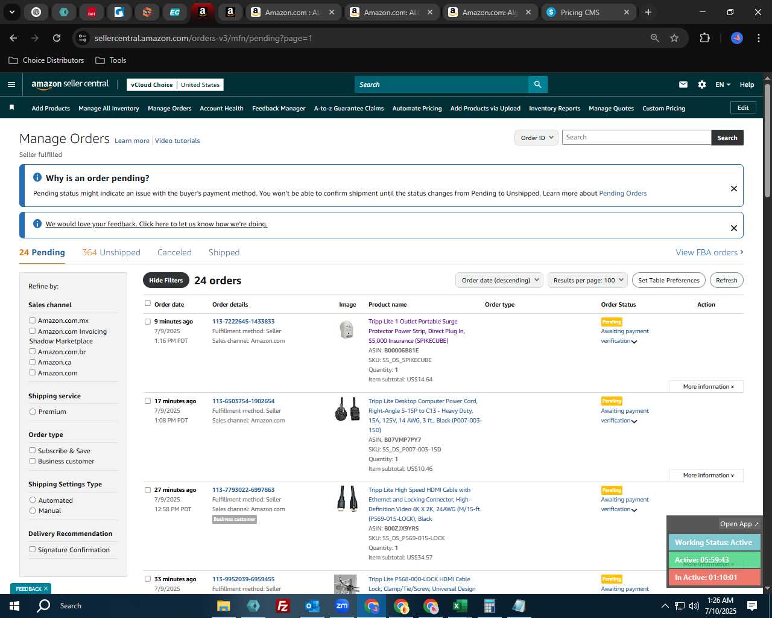Click in the order search input field

click(636, 138)
